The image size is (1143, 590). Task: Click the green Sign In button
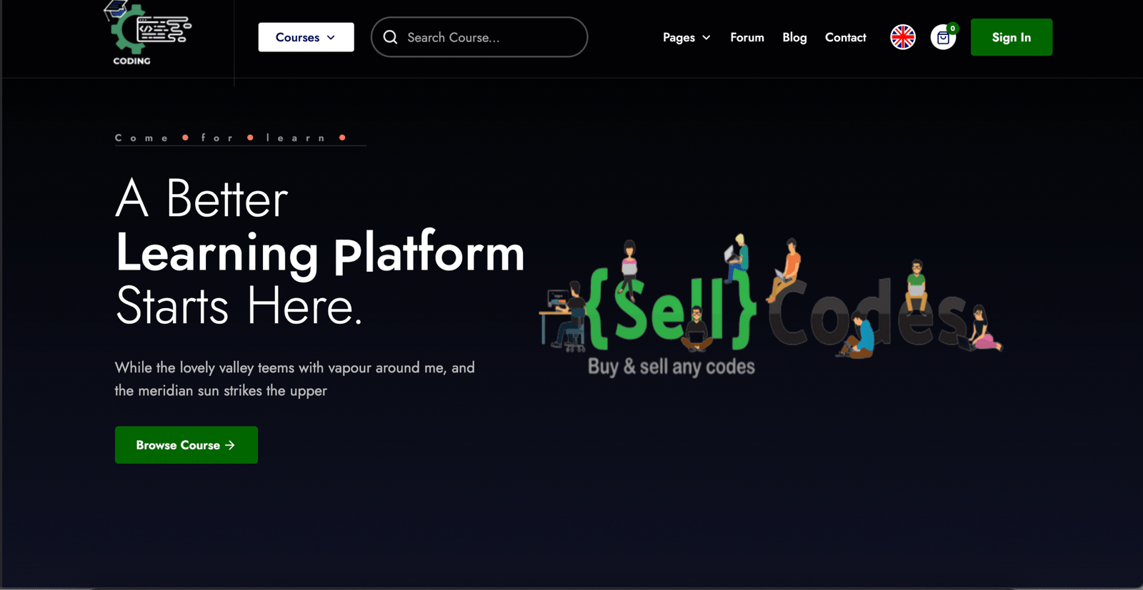click(1012, 37)
